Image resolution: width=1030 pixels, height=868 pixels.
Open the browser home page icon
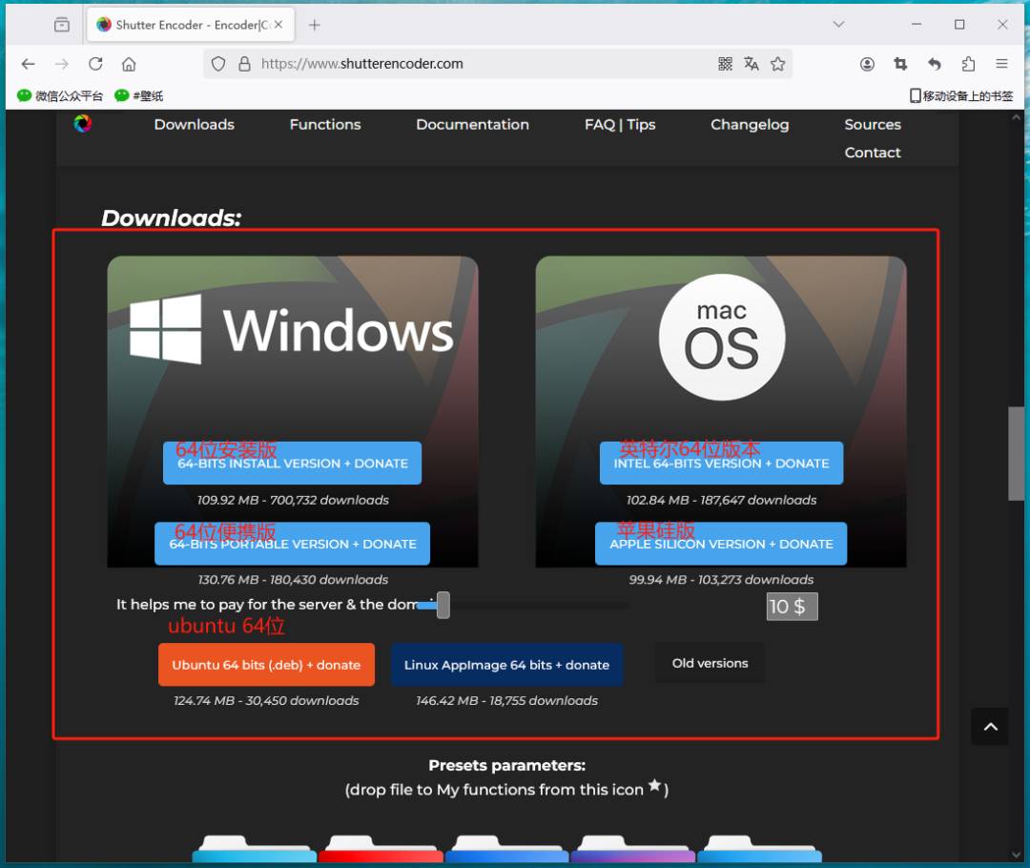129,64
